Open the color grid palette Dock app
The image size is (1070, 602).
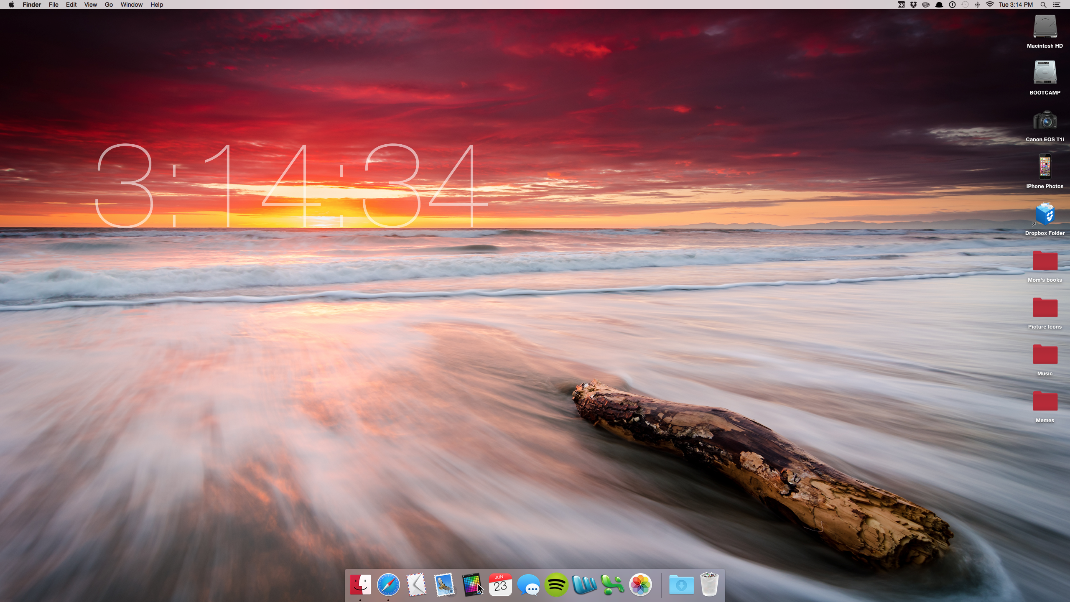pyautogui.click(x=471, y=584)
